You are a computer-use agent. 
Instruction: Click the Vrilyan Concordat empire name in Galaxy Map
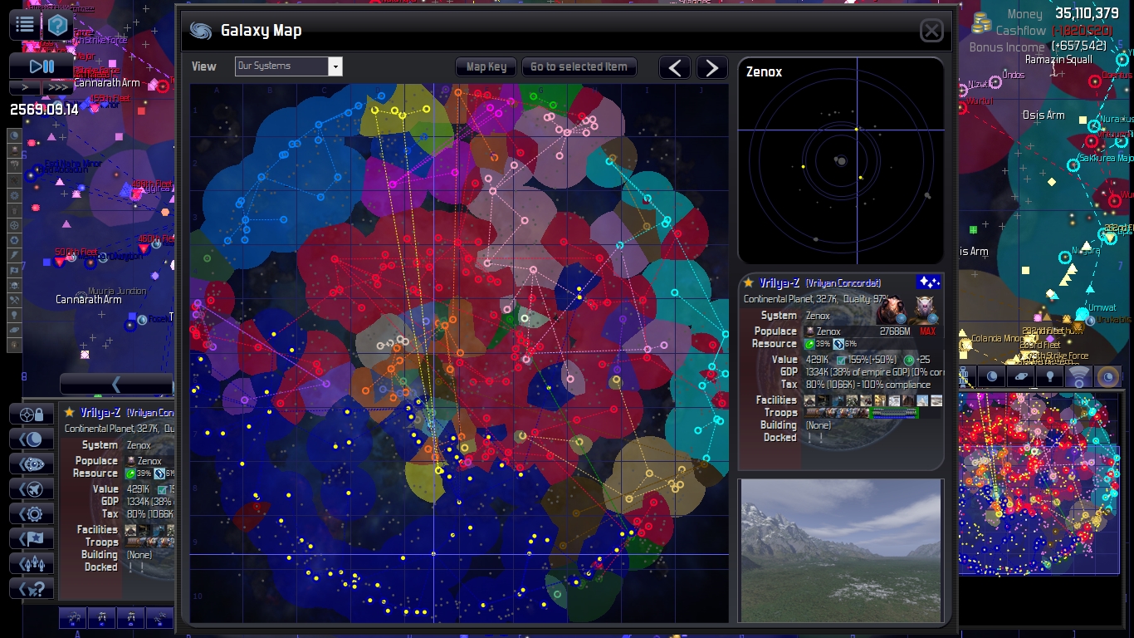[843, 283]
